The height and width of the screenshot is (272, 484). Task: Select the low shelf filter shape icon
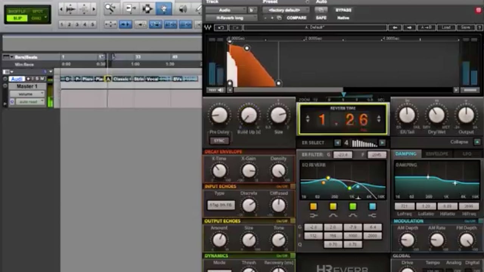click(313, 215)
